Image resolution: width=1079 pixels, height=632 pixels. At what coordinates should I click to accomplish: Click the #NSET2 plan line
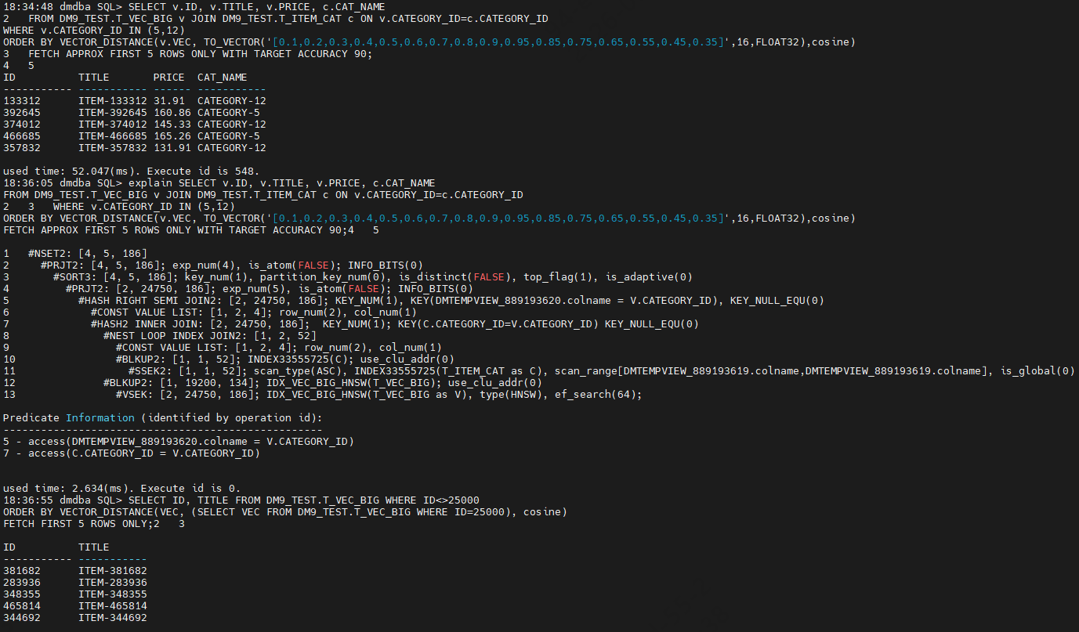pyautogui.click(x=88, y=254)
